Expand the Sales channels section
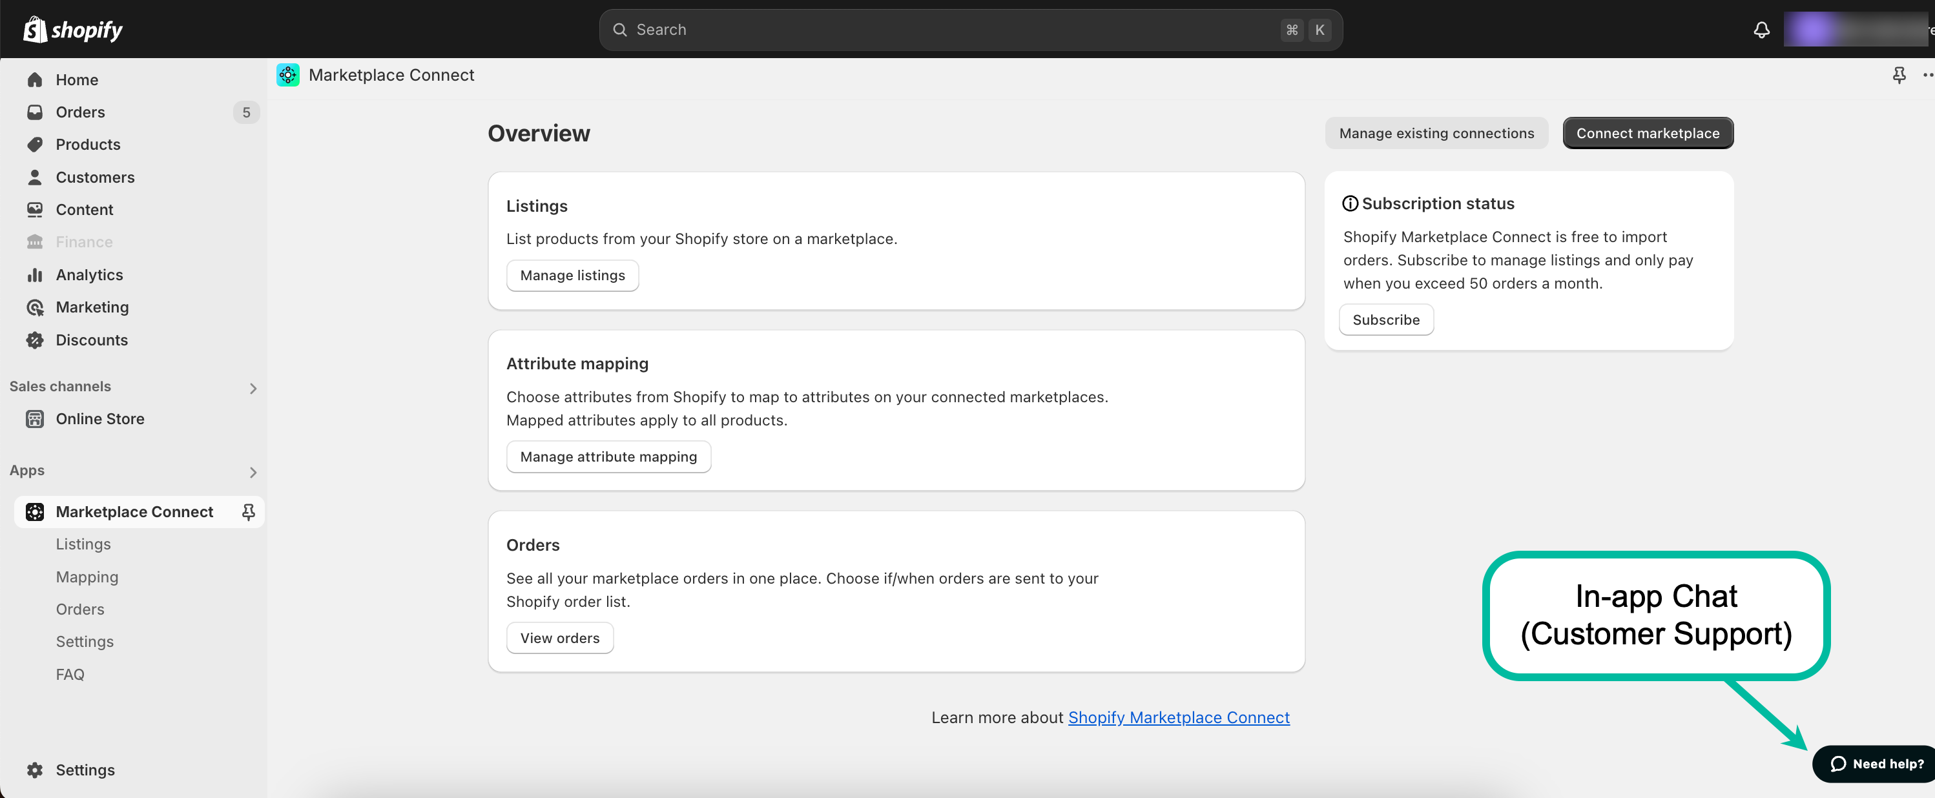1935x798 pixels. pos(253,388)
